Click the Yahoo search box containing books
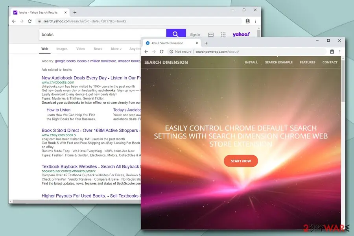Screen dimensions: 354x236 103,35
